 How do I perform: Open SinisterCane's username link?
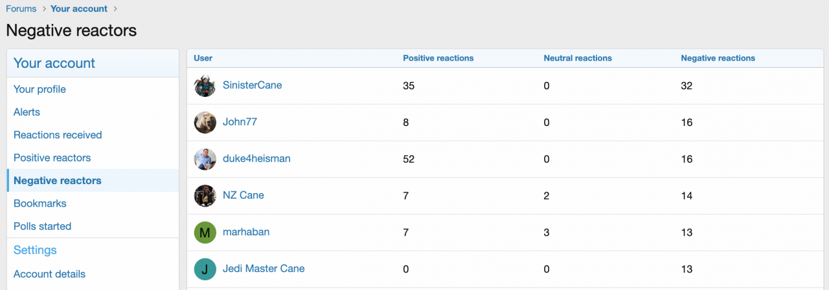click(252, 85)
